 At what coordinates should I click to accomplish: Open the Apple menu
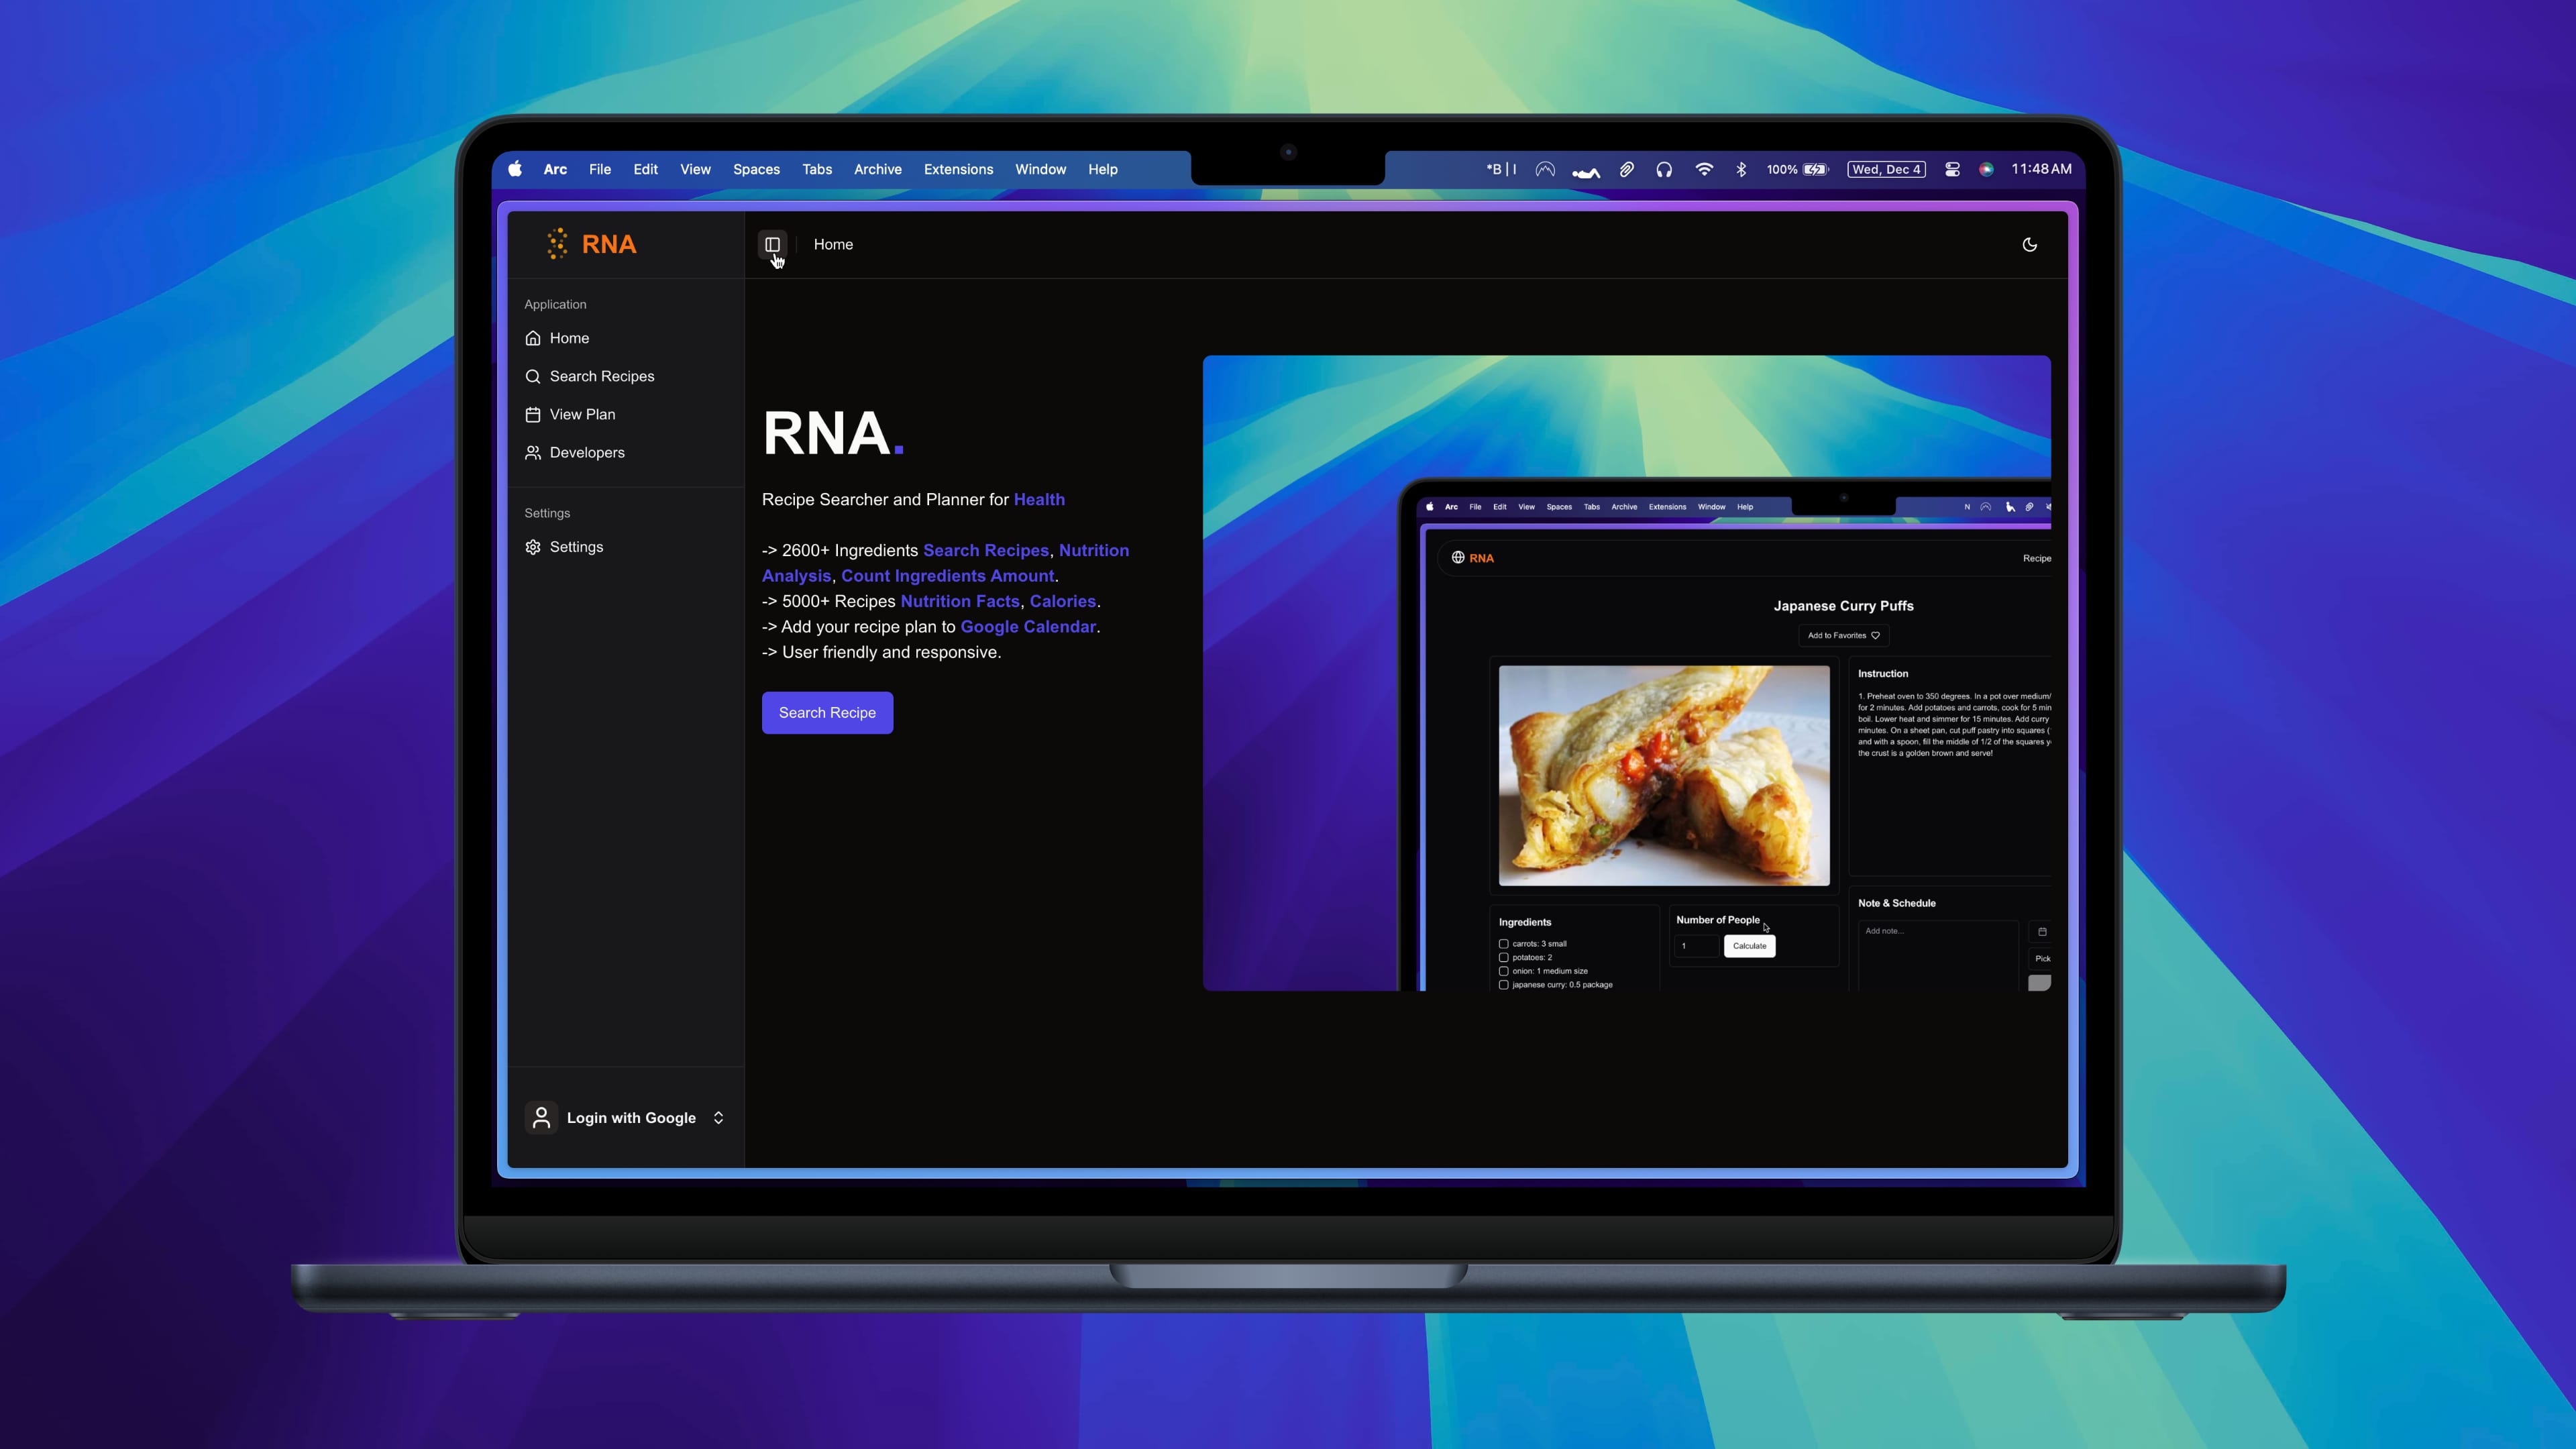(515, 169)
